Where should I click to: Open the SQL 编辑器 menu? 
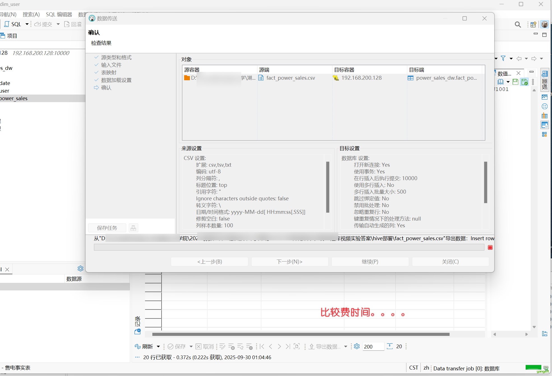(x=59, y=14)
